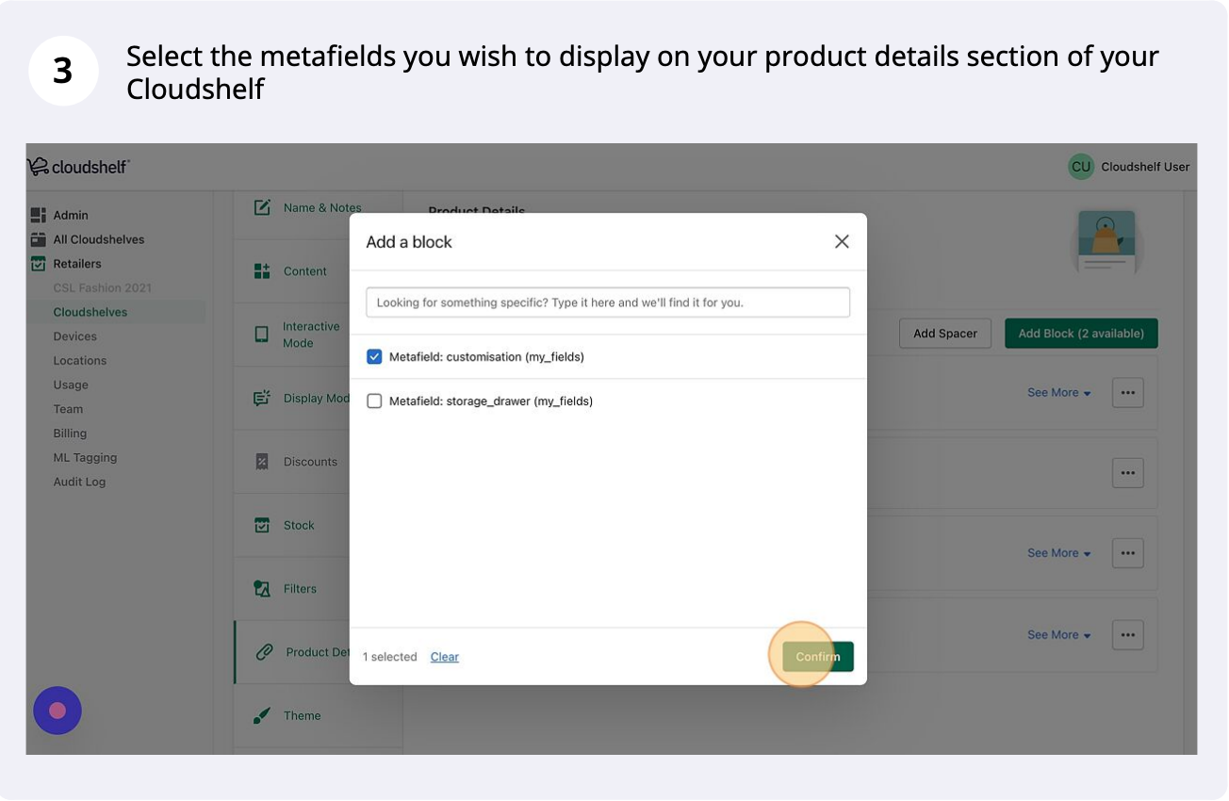Uncheck Metafield: customisation checkbox

coord(374,357)
